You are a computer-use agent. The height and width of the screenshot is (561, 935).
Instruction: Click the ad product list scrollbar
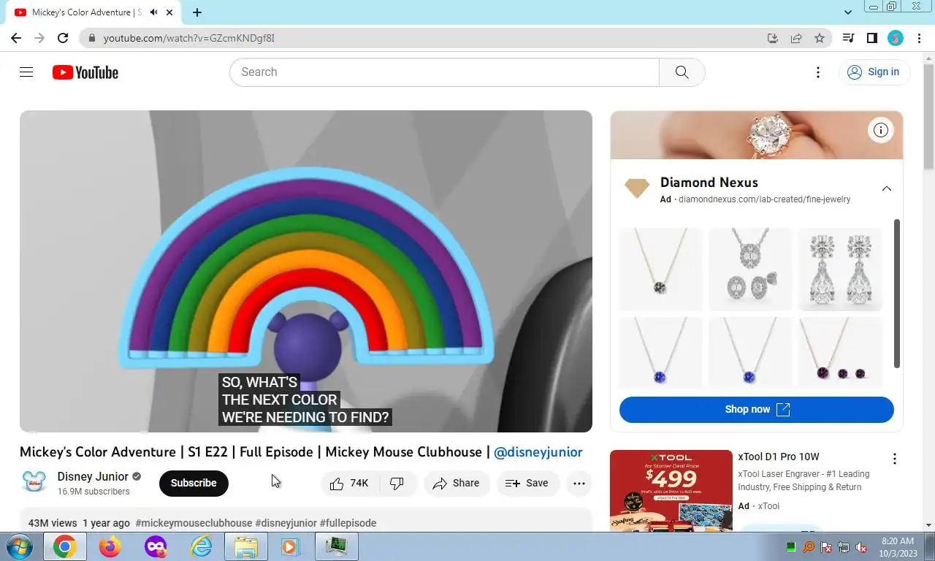click(x=897, y=293)
